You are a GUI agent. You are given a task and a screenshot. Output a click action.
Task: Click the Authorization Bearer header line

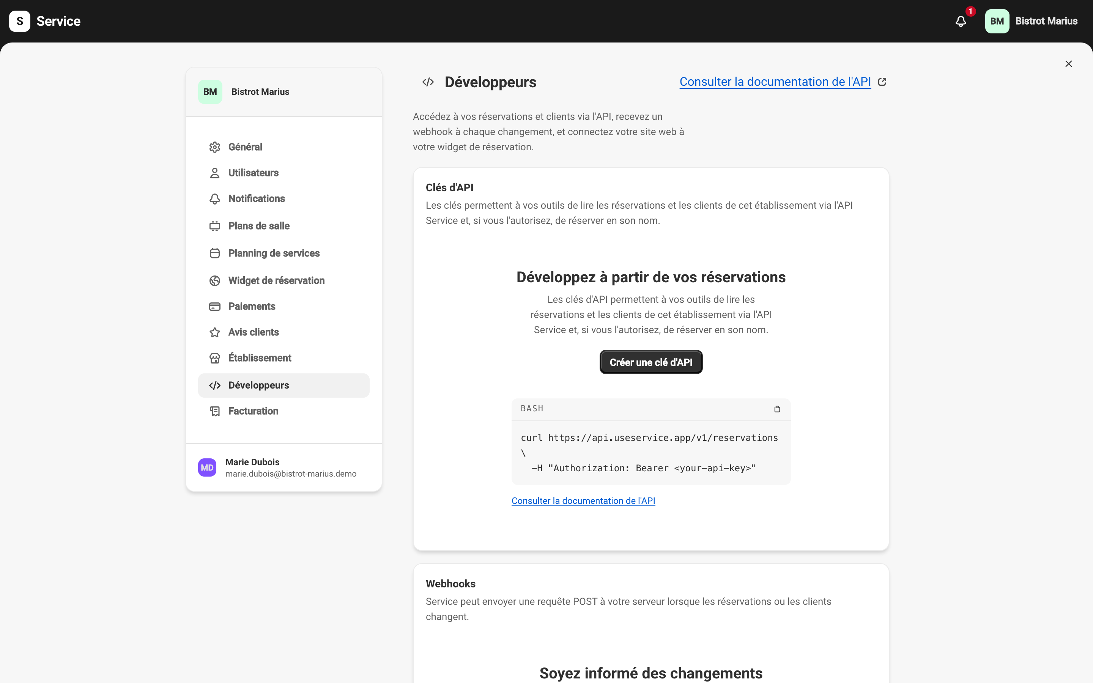point(644,469)
